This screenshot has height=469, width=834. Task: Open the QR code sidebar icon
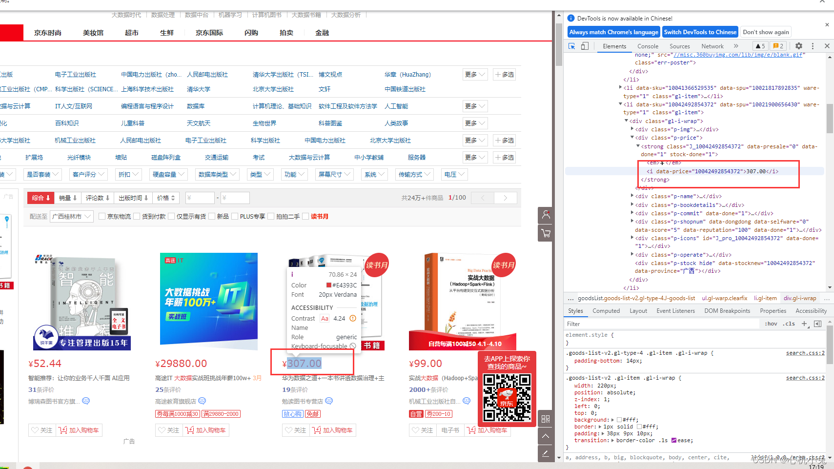coord(546,419)
